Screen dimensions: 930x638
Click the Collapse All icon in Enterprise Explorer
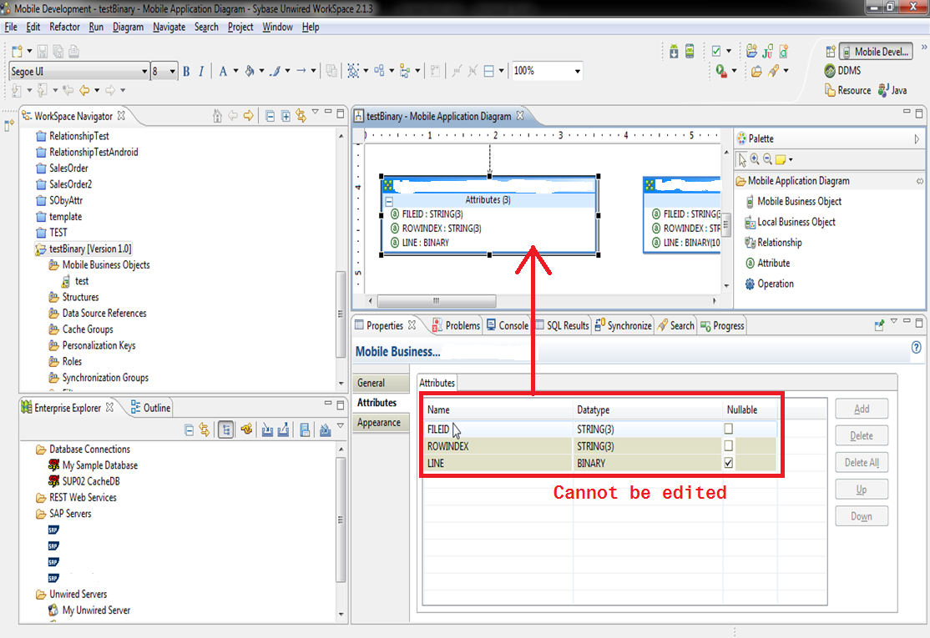pyautogui.click(x=190, y=430)
